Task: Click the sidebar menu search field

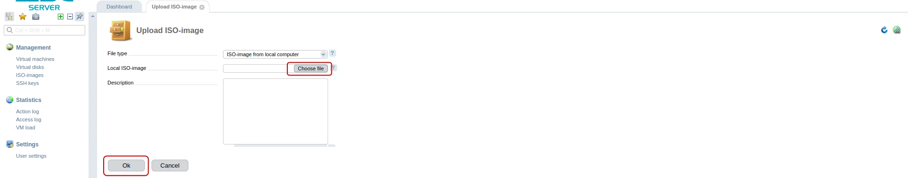Action: coord(45,30)
